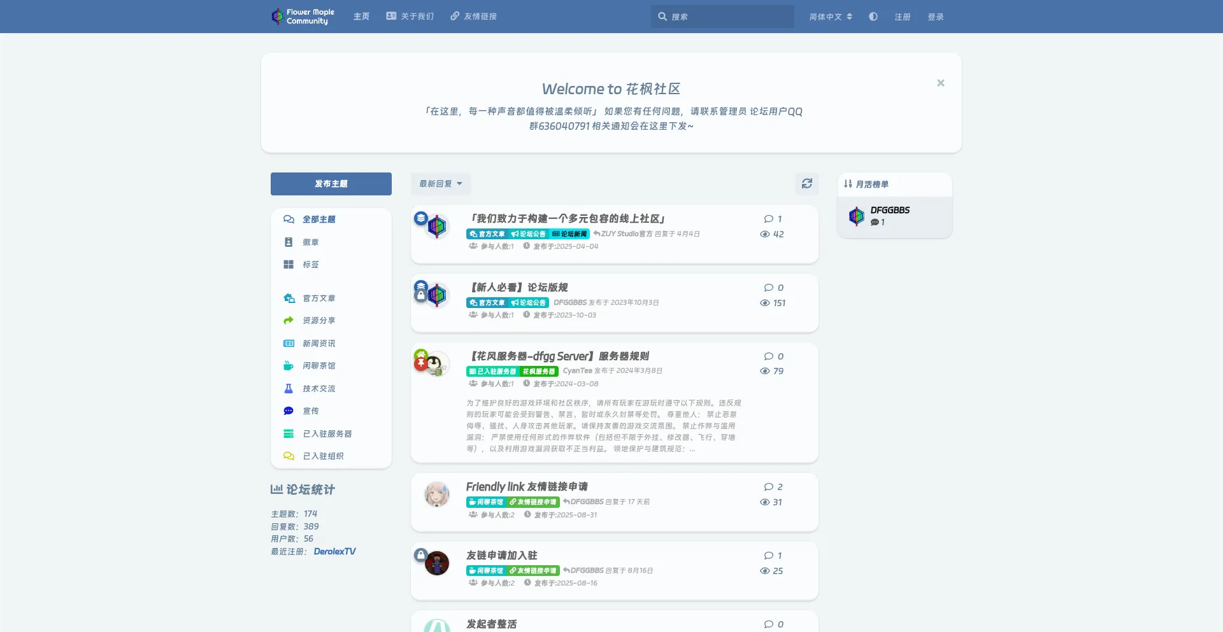Image resolution: width=1223 pixels, height=632 pixels.
Task: Click the DFGGBBS avatar in 月活榜单
Action: click(x=857, y=216)
